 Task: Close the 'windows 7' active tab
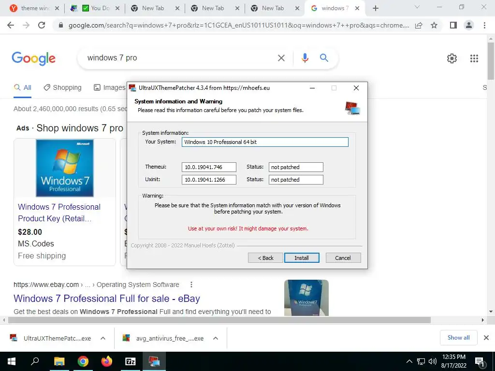click(357, 8)
